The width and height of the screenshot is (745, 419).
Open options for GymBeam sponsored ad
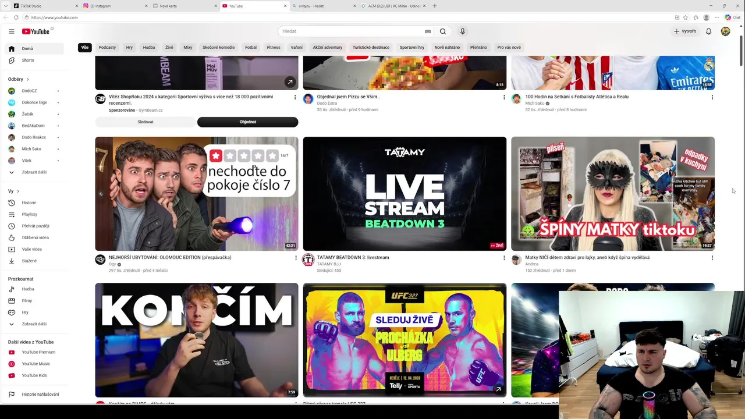(295, 97)
